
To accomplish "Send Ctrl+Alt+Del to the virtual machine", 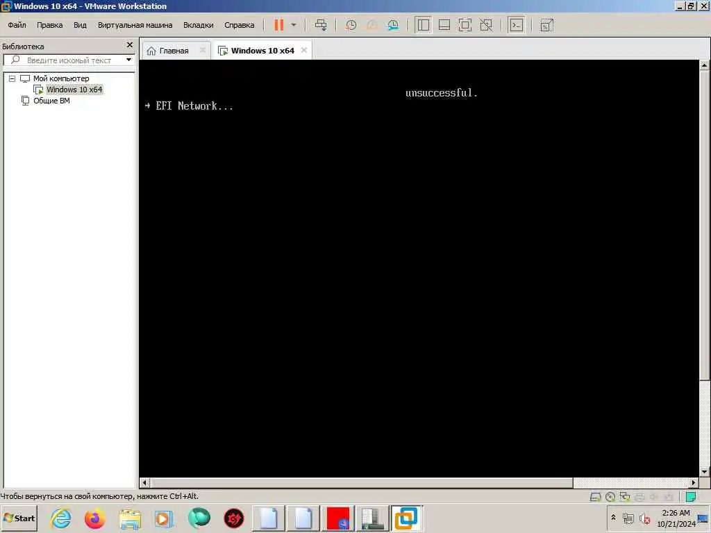I will [x=321, y=25].
